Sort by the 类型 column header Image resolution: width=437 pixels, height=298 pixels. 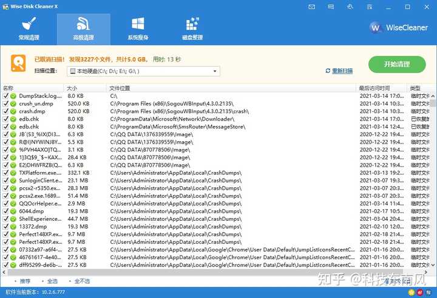click(421, 88)
